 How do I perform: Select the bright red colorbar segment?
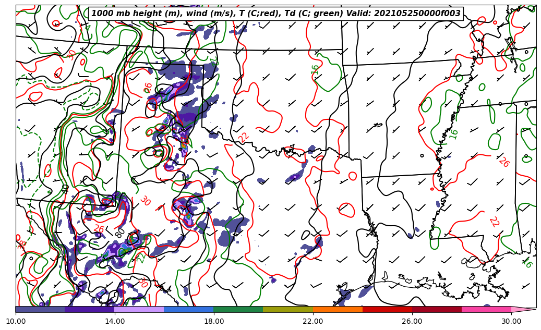click(387, 309)
